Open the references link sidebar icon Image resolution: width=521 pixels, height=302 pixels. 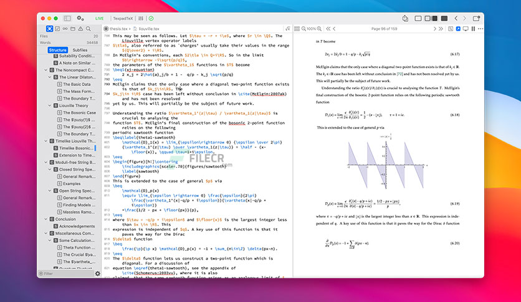[65, 29]
